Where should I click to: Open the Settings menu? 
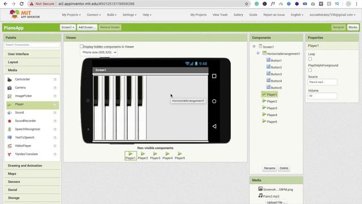click(x=130, y=15)
